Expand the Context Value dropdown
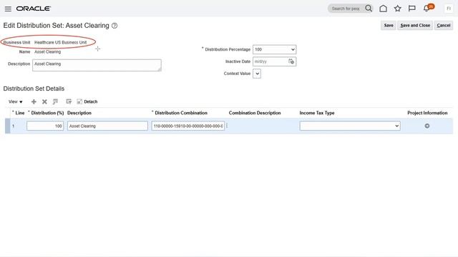The width and height of the screenshot is (458, 257). tap(257, 74)
